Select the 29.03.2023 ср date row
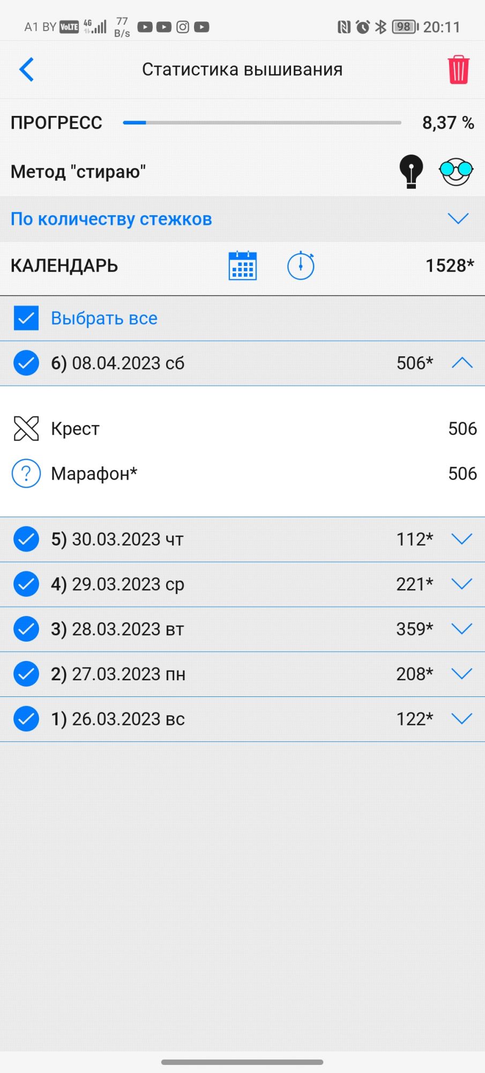Image resolution: width=485 pixels, height=1073 pixels. (x=129, y=584)
